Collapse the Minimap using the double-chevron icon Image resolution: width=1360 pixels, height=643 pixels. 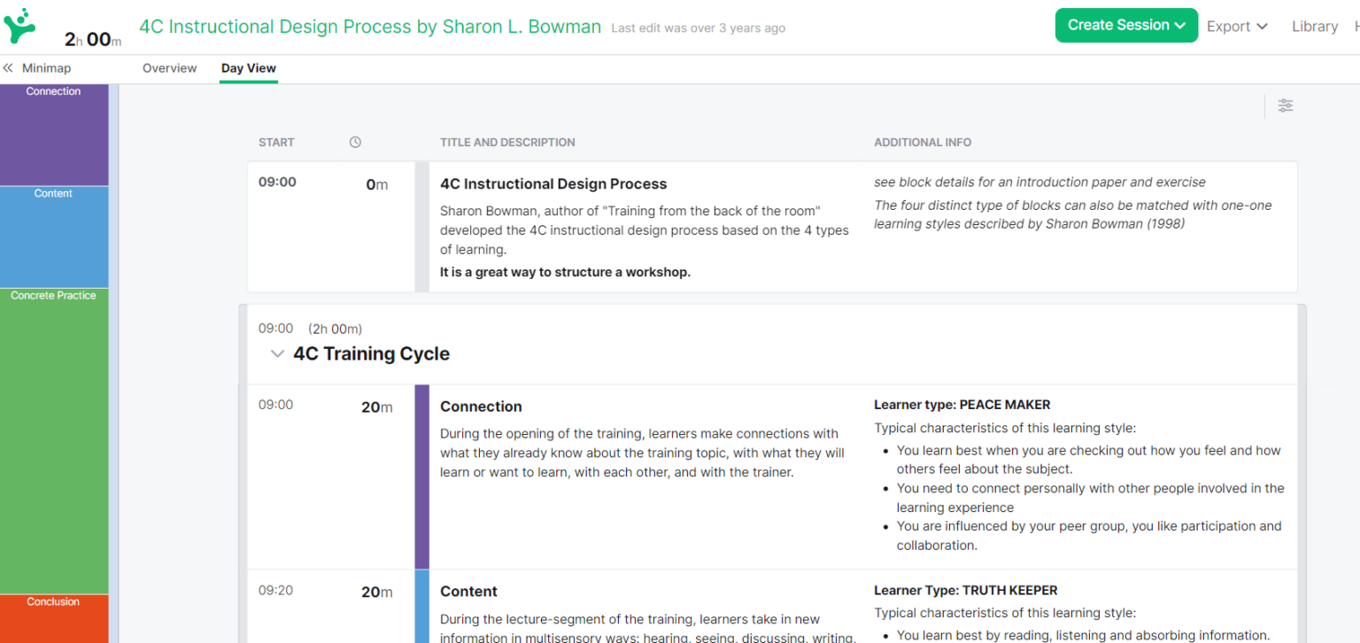click(x=8, y=67)
